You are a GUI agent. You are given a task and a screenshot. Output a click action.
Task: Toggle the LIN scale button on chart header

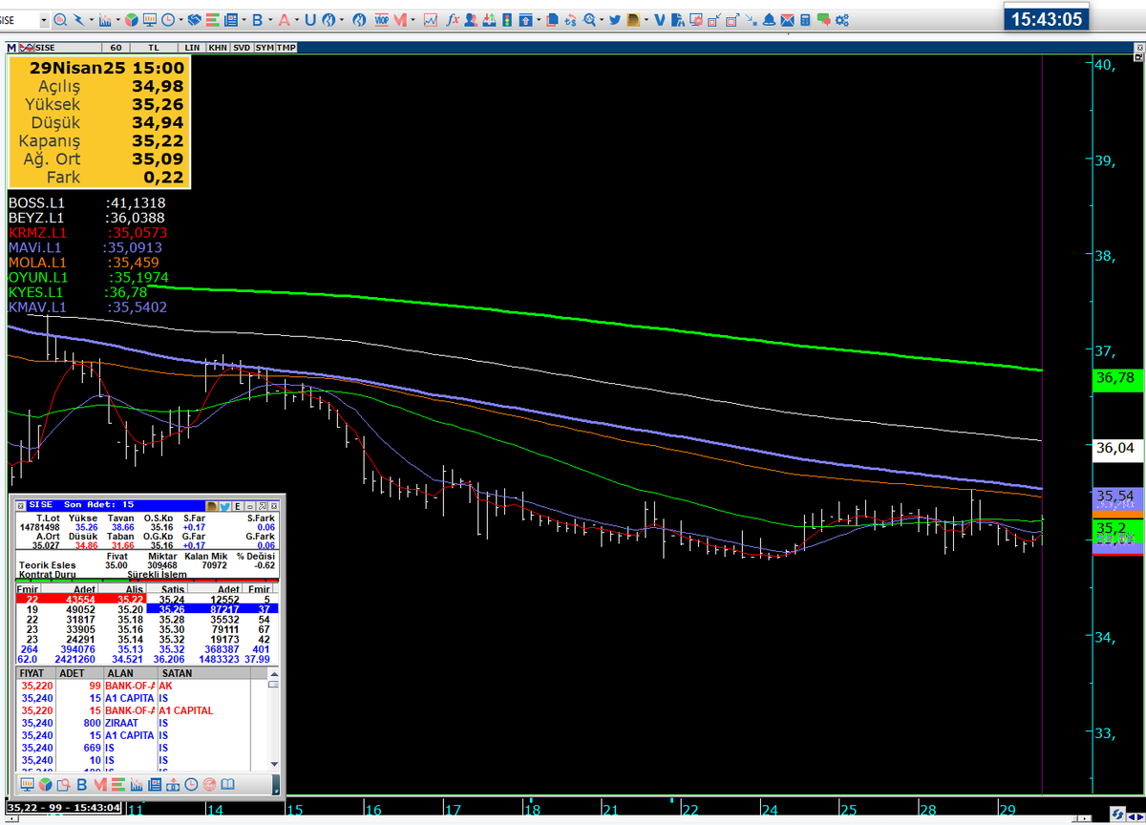[x=192, y=47]
